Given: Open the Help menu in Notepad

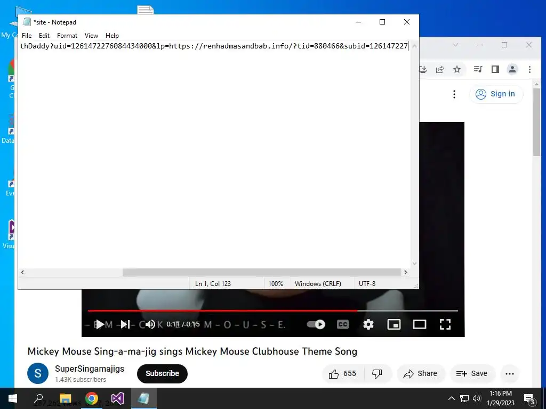Looking at the screenshot, I should pyautogui.click(x=112, y=36).
